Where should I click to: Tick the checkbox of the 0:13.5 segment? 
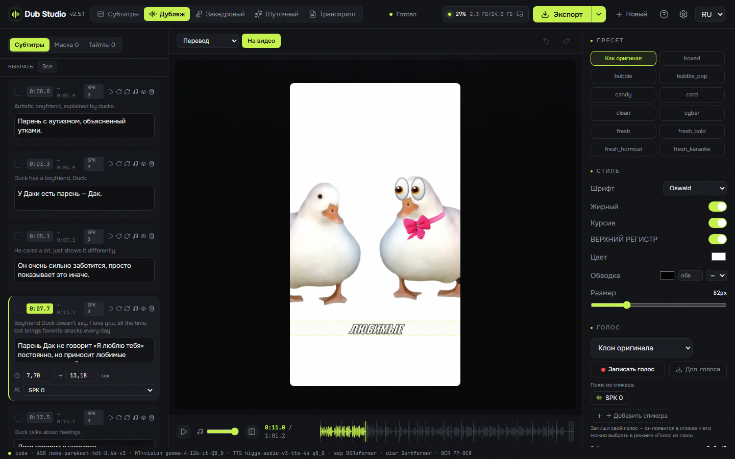click(18, 418)
